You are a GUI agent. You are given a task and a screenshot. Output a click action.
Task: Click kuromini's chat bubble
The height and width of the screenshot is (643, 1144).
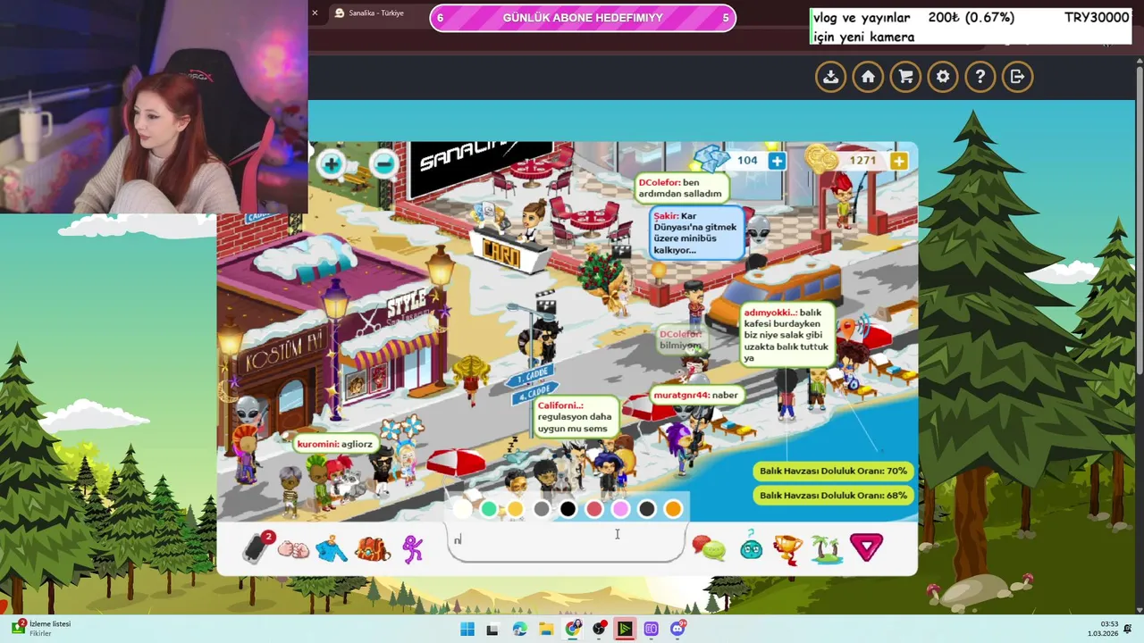[334, 444]
